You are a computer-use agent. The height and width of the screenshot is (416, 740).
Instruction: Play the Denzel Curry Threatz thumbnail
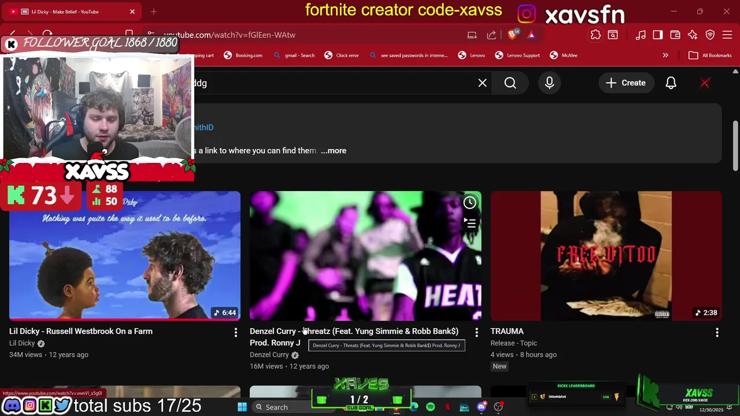click(365, 255)
